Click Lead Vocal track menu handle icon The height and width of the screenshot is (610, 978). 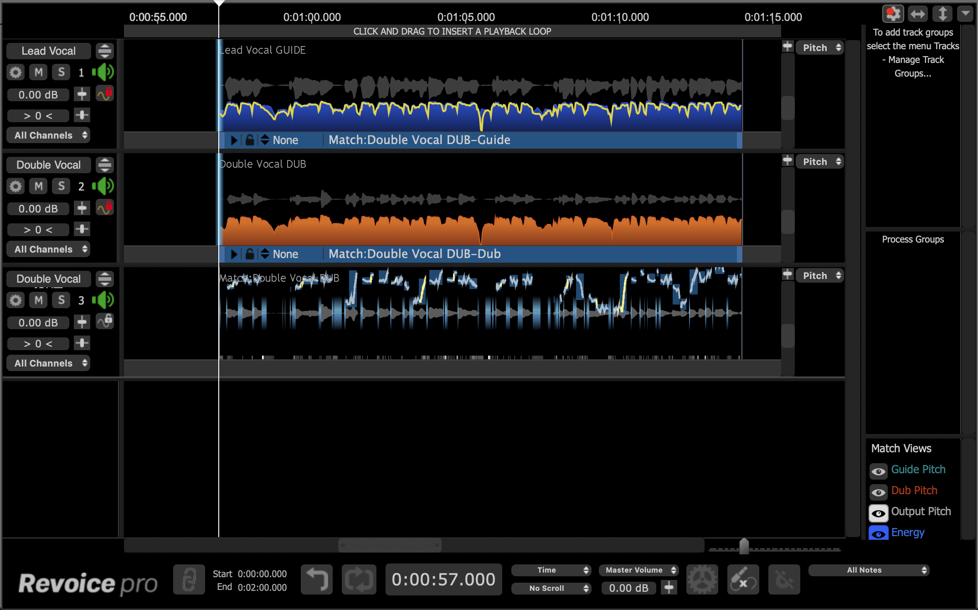(x=105, y=51)
